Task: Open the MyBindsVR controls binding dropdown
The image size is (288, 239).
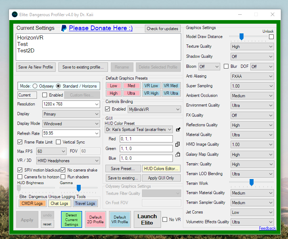Action: (154, 109)
